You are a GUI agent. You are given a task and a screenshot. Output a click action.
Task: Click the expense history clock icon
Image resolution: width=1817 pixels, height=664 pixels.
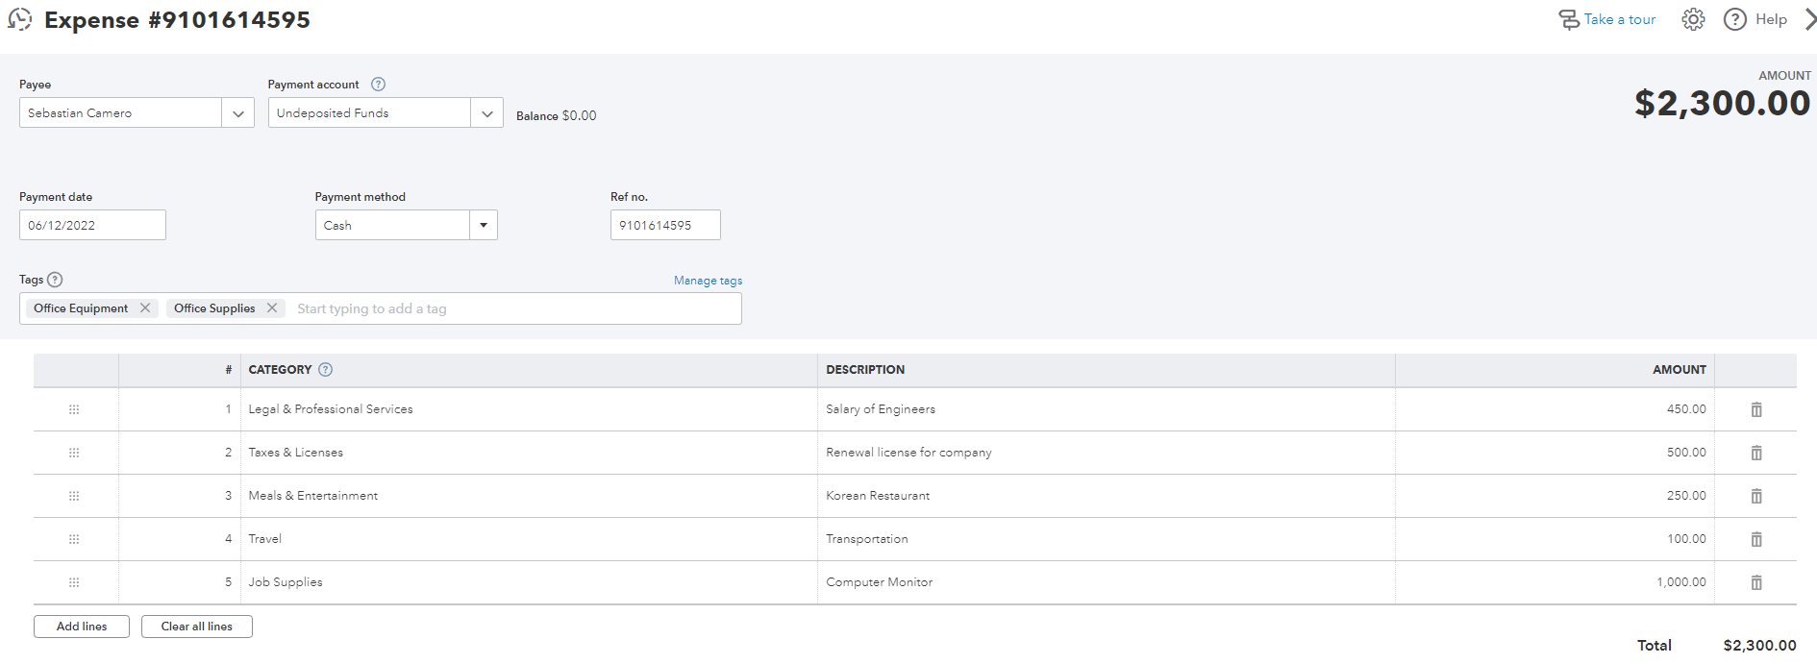pos(20,19)
